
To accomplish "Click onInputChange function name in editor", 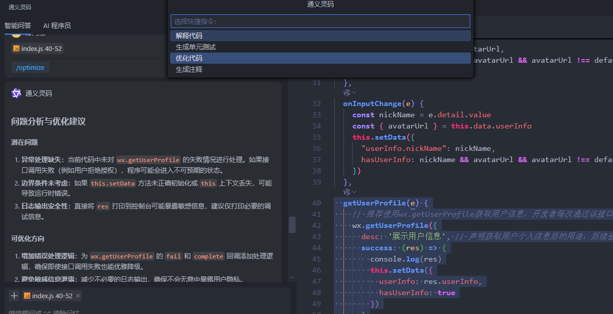I will click(x=372, y=103).
